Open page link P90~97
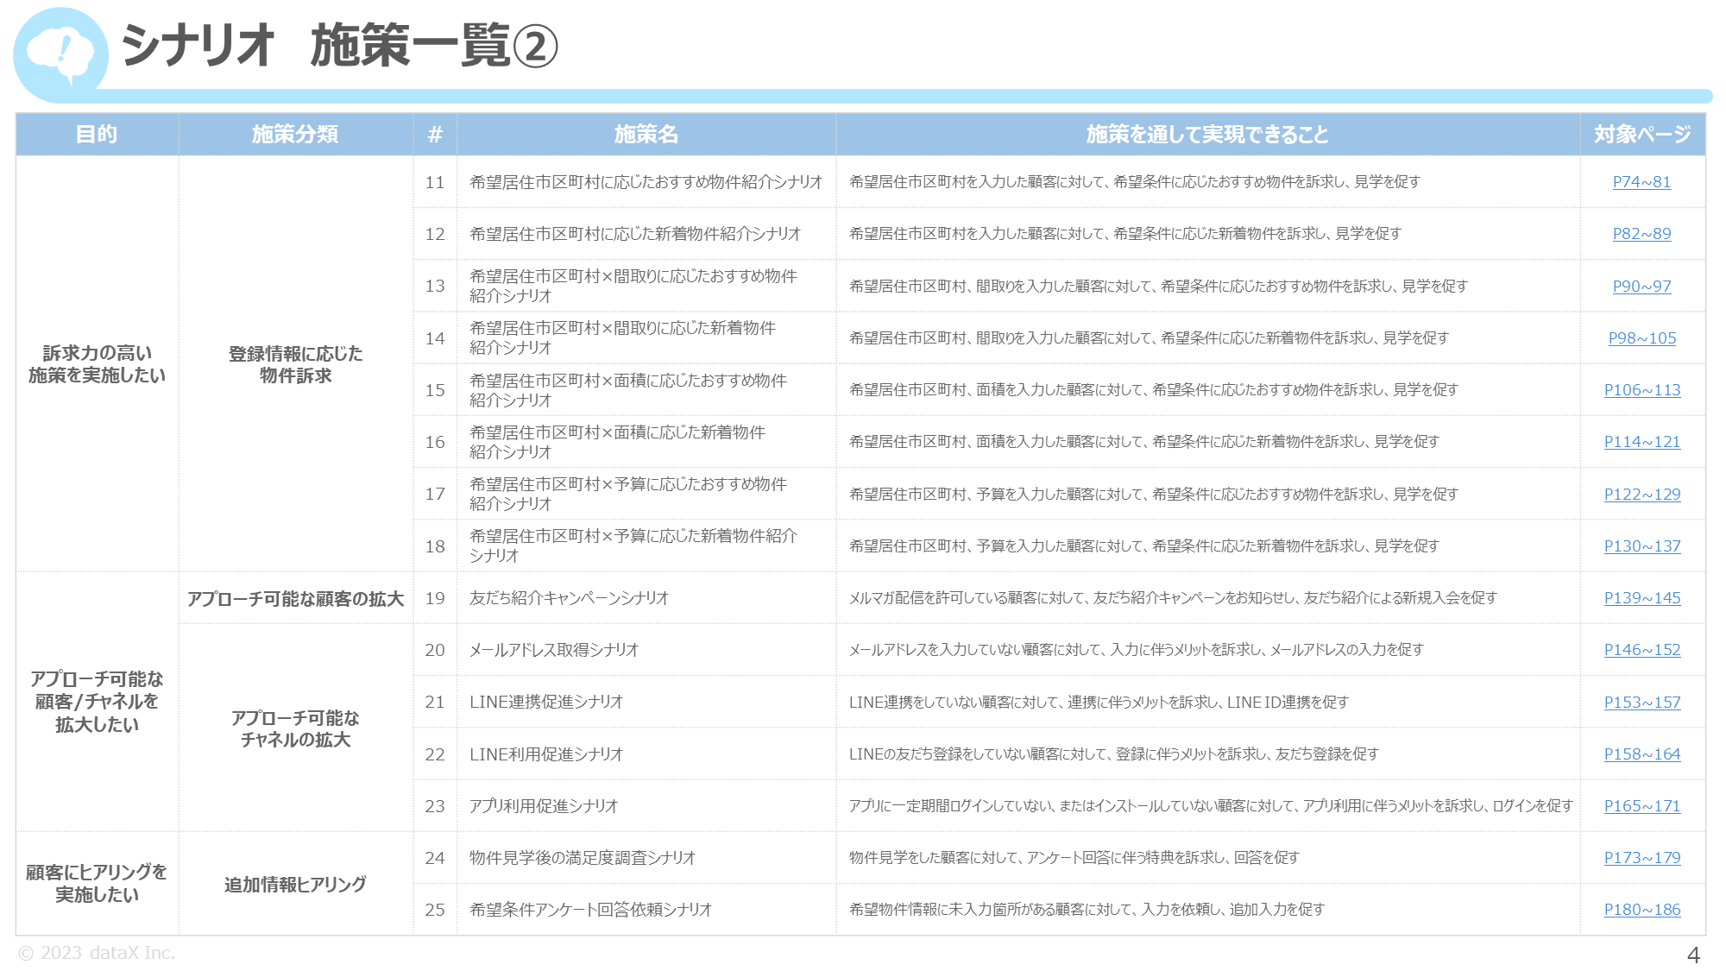1726x971 pixels. [x=1641, y=286]
